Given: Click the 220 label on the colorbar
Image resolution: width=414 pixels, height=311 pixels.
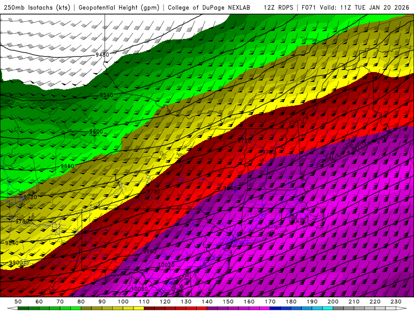Looking at the screenshot, I should [x=375, y=302].
